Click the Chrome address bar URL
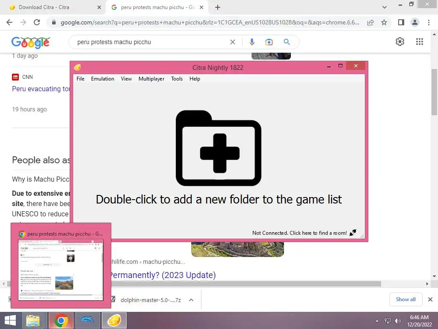The height and width of the screenshot is (329, 438). [210, 22]
